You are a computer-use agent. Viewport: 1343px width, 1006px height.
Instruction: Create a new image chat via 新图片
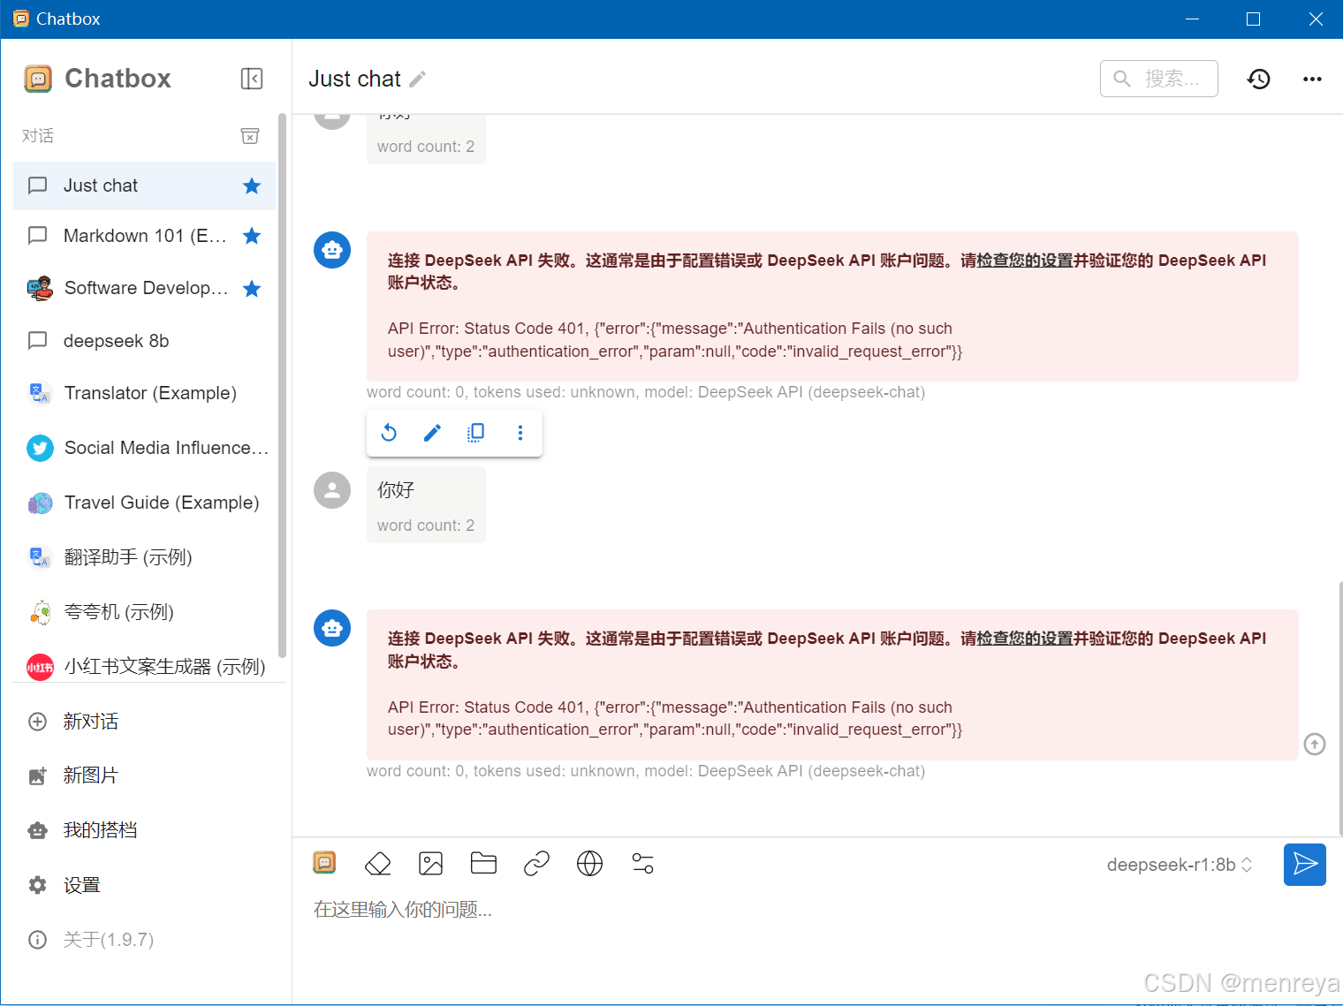[144, 775]
